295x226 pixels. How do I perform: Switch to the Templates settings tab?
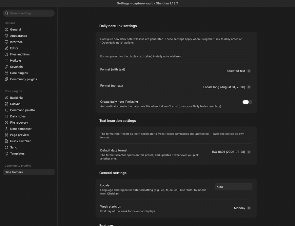(x=29, y=154)
